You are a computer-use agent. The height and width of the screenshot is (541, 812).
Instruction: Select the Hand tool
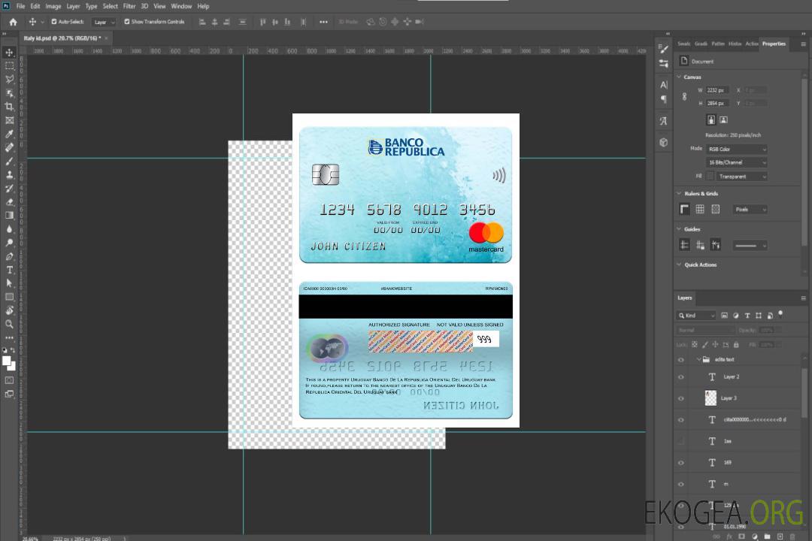[x=9, y=310]
